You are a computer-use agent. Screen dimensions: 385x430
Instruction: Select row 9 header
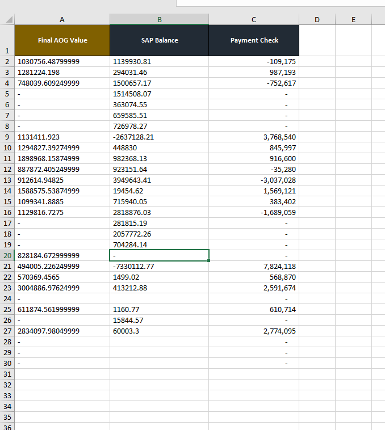7,137
